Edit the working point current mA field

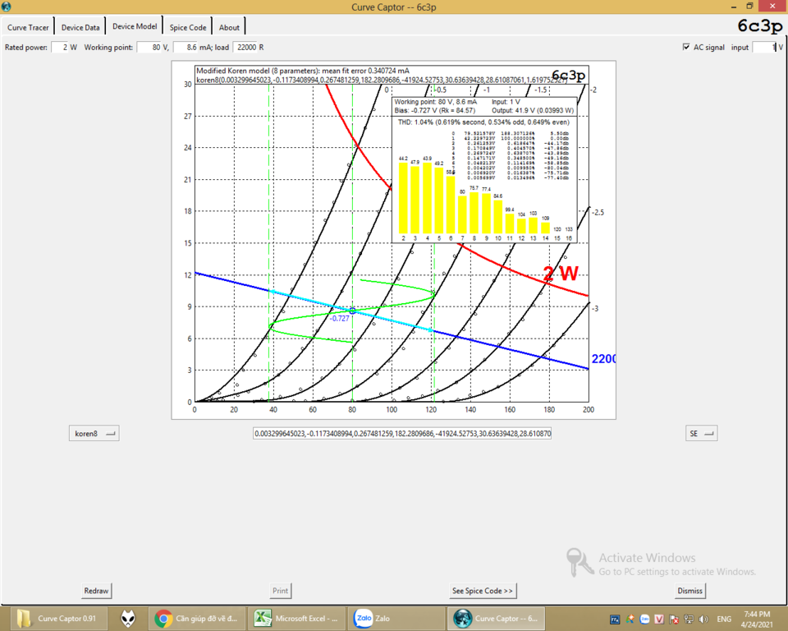186,47
